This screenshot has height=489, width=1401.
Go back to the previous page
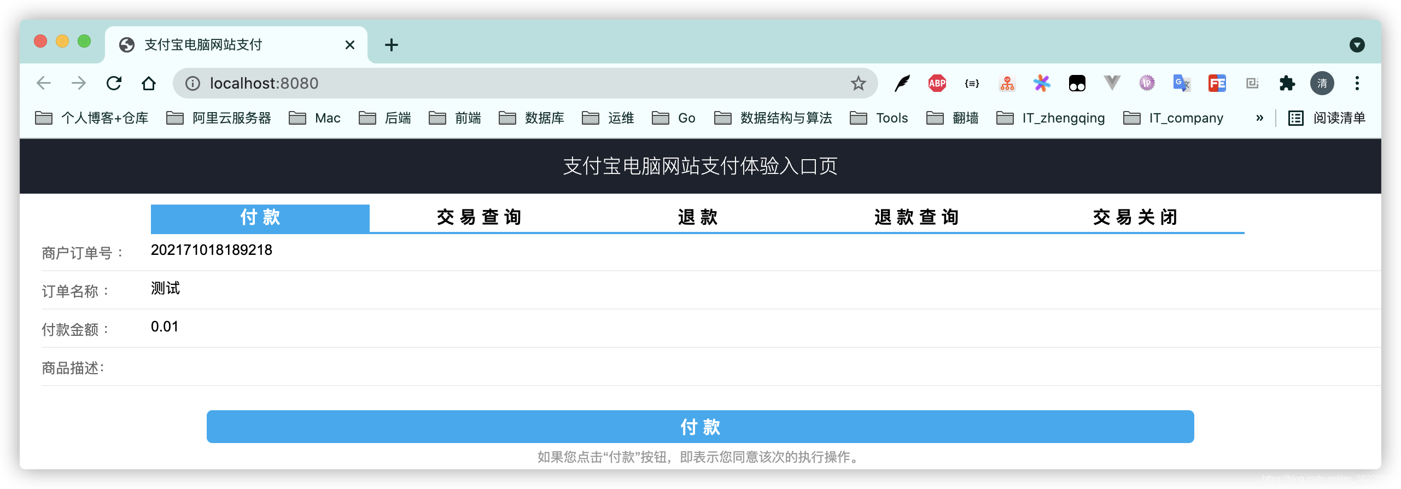[x=44, y=83]
